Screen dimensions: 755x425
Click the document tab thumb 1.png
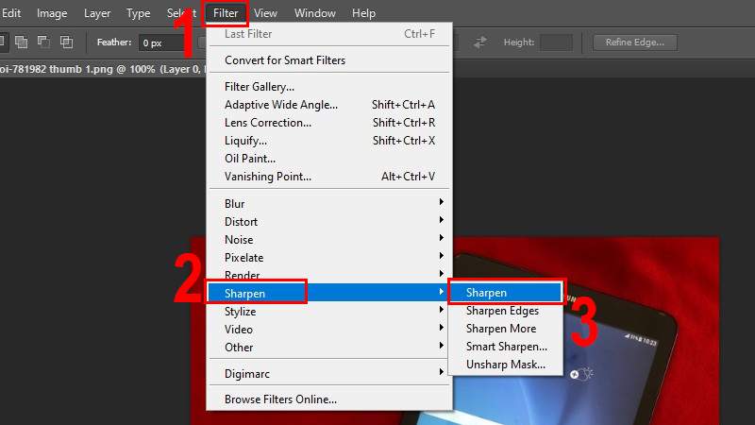click(x=102, y=69)
